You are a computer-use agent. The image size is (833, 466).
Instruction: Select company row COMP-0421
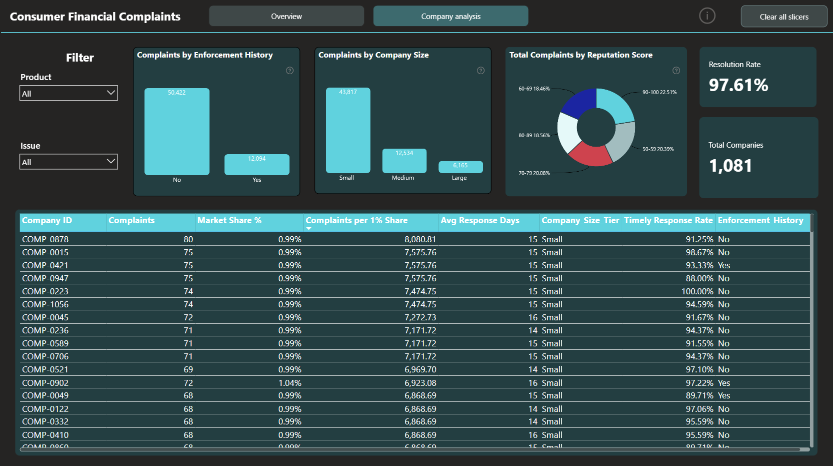[x=415, y=265]
